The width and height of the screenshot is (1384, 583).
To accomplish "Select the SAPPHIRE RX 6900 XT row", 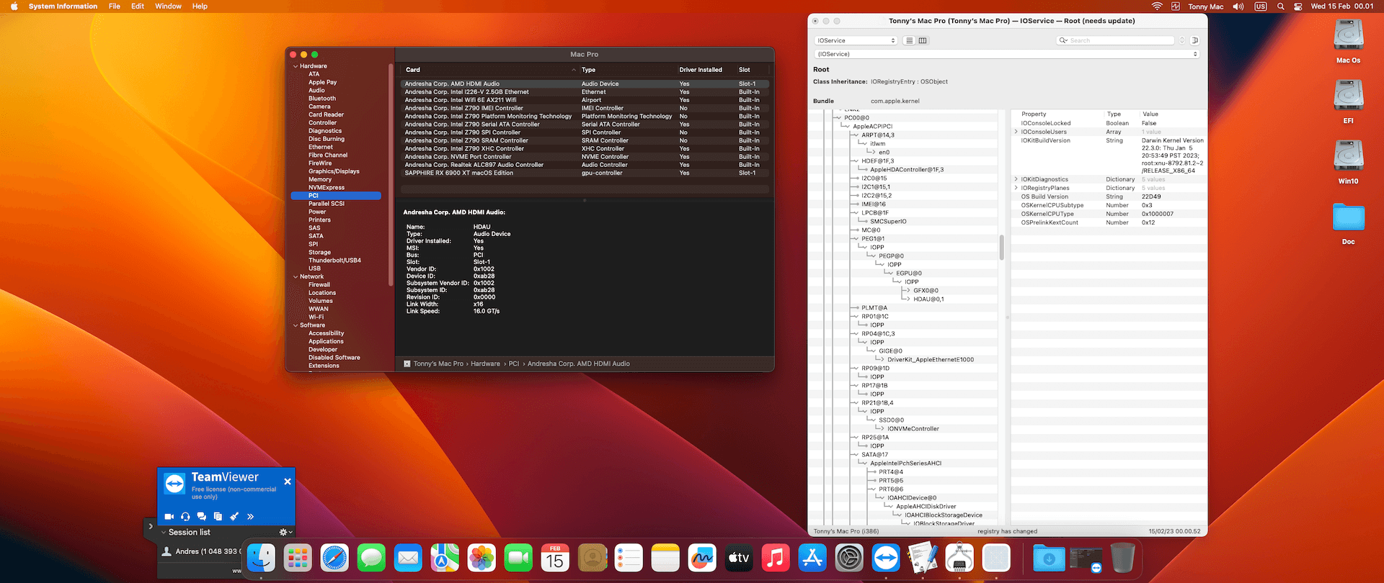I will (x=459, y=173).
